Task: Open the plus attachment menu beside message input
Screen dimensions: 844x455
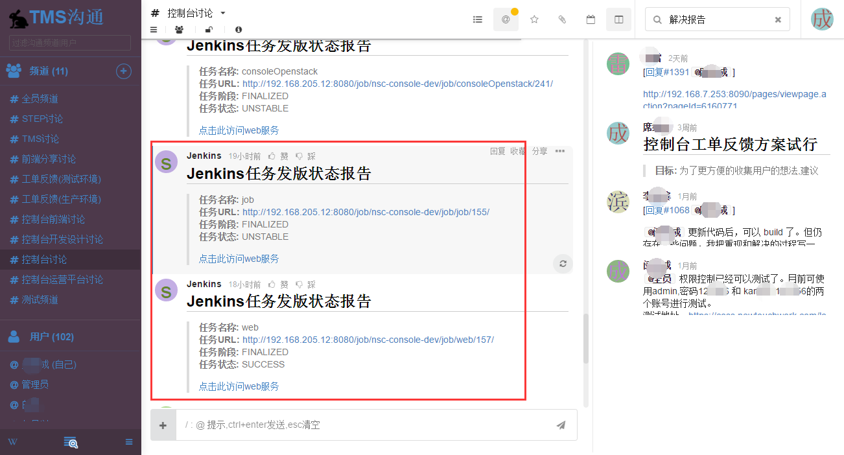Action: (163, 425)
